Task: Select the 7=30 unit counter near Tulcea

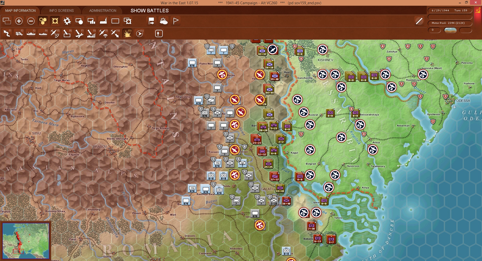Action: click(311, 226)
